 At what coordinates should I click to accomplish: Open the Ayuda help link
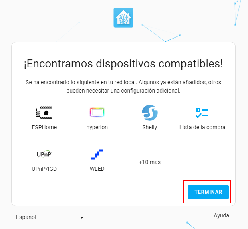[221, 215]
